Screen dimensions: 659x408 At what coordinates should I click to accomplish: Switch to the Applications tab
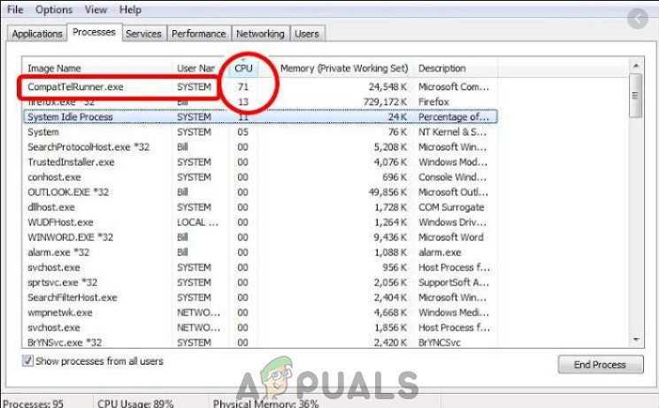(x=37, y=34)
